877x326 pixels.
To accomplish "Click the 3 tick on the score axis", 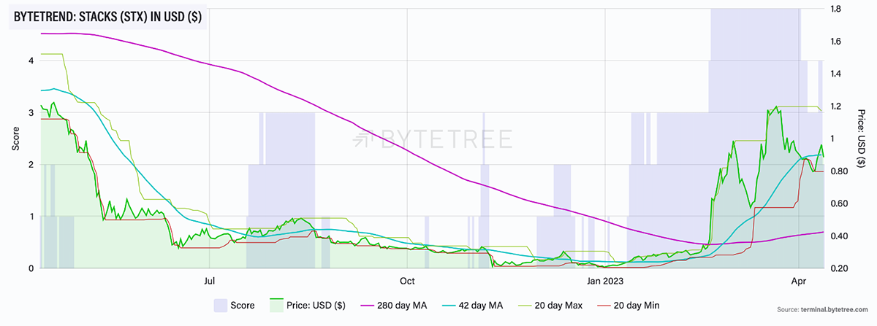I will coord(31,112).
